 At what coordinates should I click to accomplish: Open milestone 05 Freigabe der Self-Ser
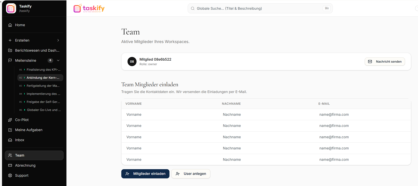tap(40, 102)
